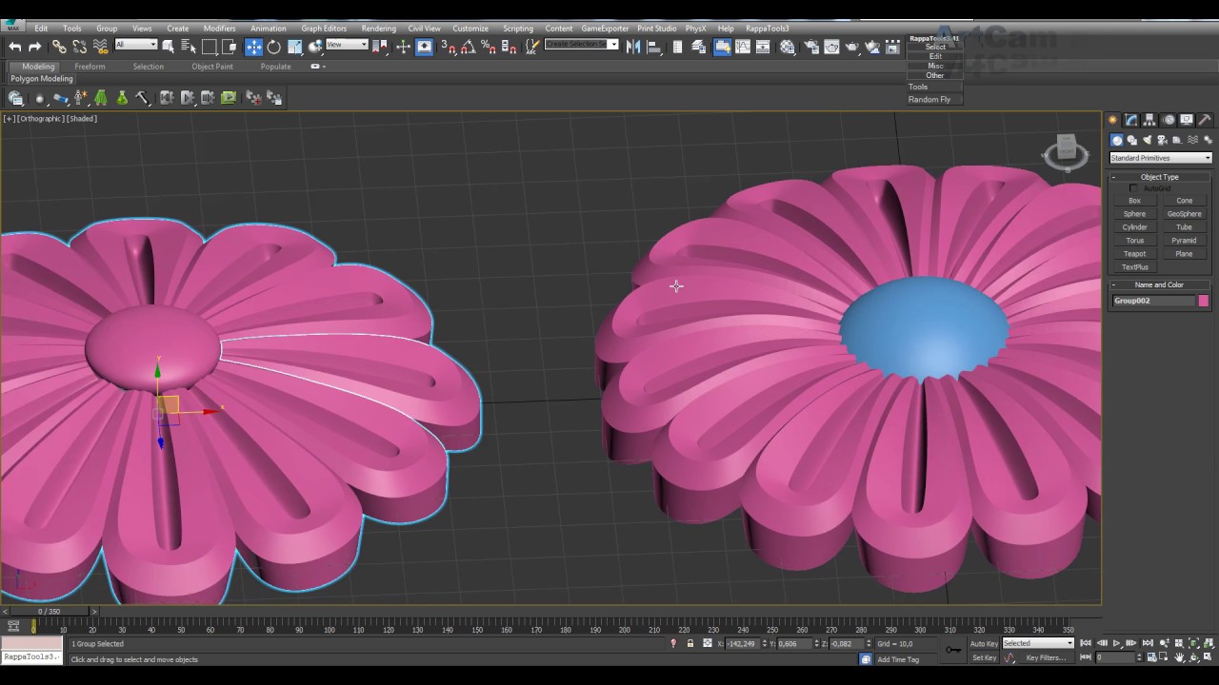1219x685 pixels.
Task: Click the GeoSphere primitive button
Action: 1184,214
